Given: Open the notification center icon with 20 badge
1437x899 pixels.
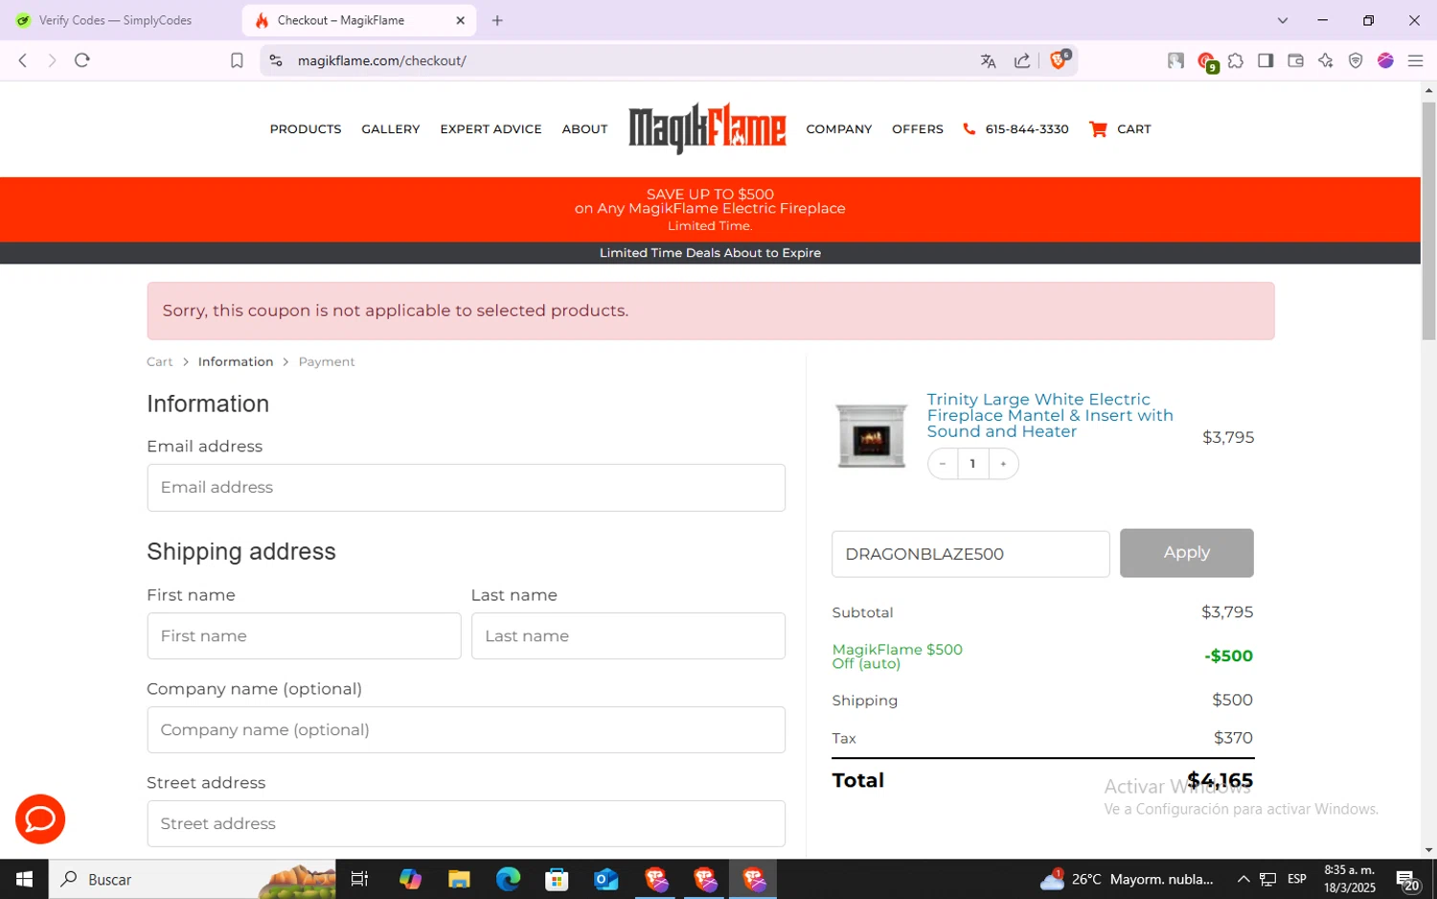Looking at the screenshot, I should pyautogui.click(x=1407, y=880).
